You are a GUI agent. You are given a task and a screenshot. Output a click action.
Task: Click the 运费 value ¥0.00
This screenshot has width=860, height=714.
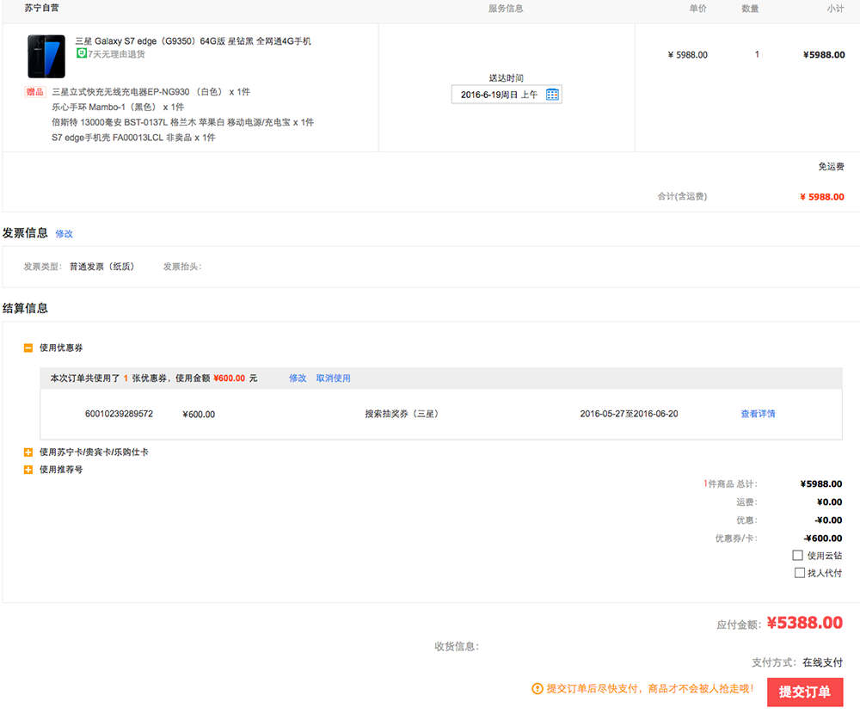pyautogui.click(x=829, y=502)
